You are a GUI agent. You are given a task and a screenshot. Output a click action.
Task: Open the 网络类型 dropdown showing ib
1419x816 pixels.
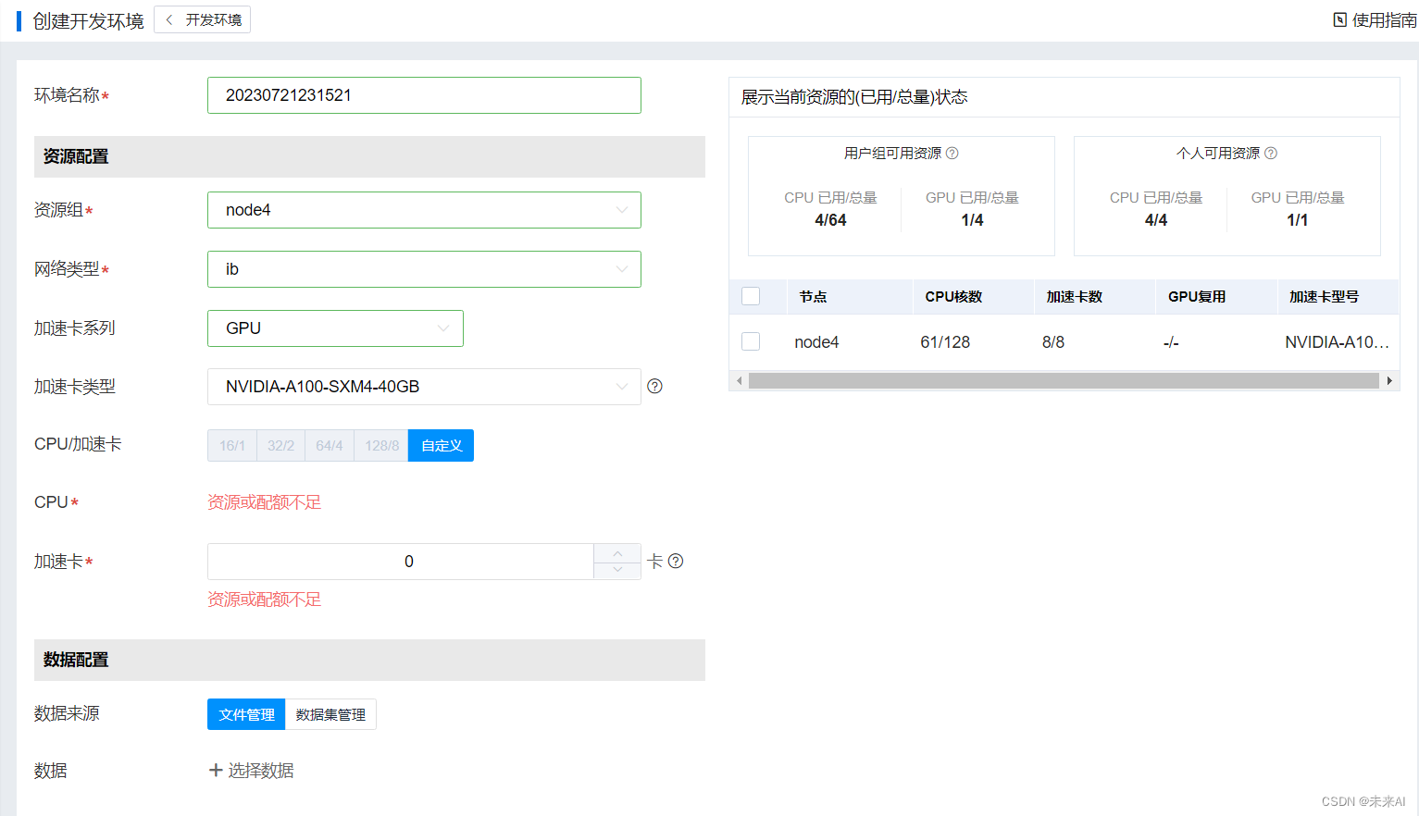(423, 269)
